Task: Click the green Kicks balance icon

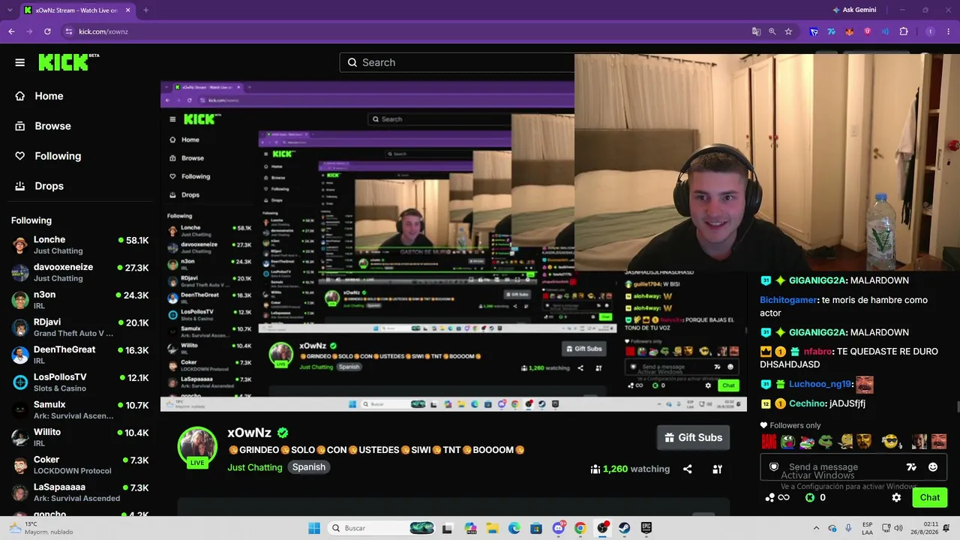Action: (x=810, y=497)
